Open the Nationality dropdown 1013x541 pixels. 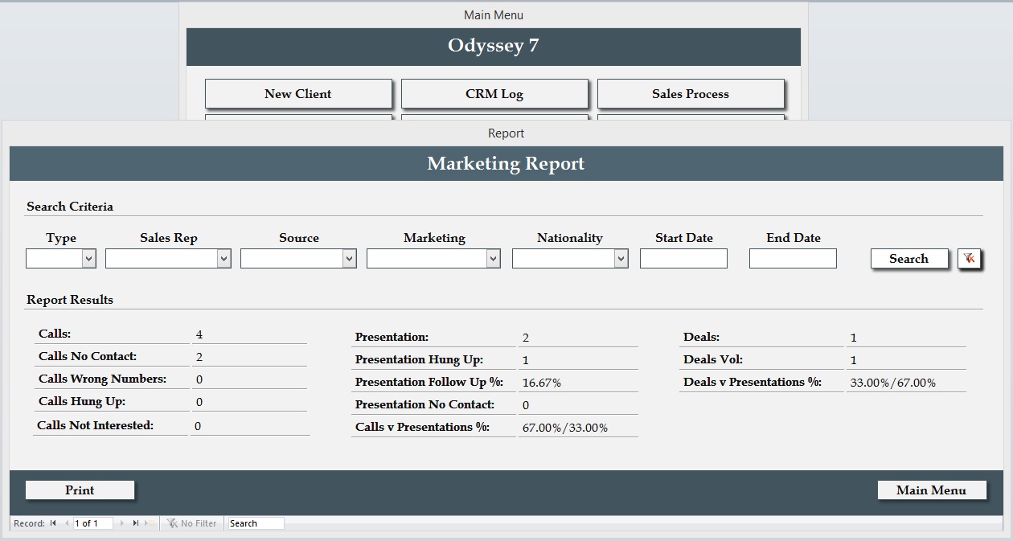click(621, 259)
